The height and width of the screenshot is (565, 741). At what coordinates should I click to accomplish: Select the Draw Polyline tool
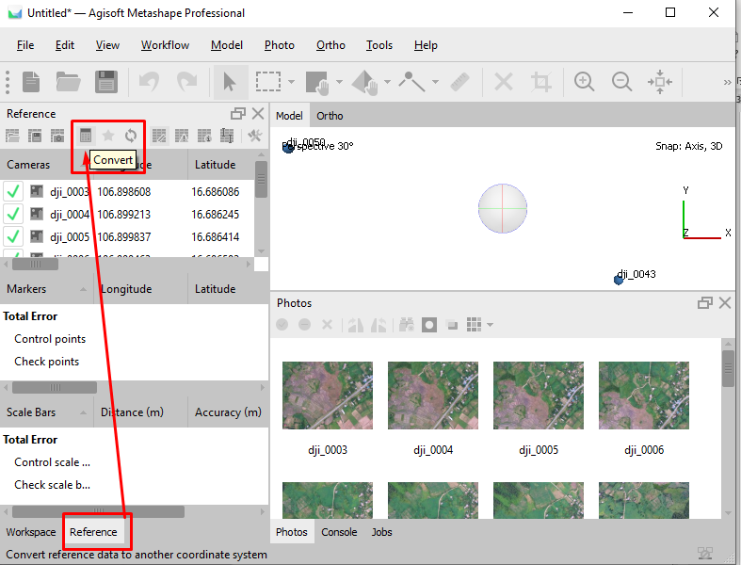point(411,82)
